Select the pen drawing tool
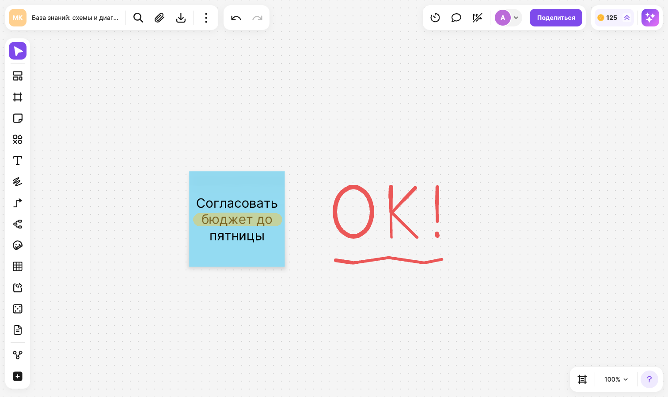This screenshot has height=397, width=668. tap(18, 182)
